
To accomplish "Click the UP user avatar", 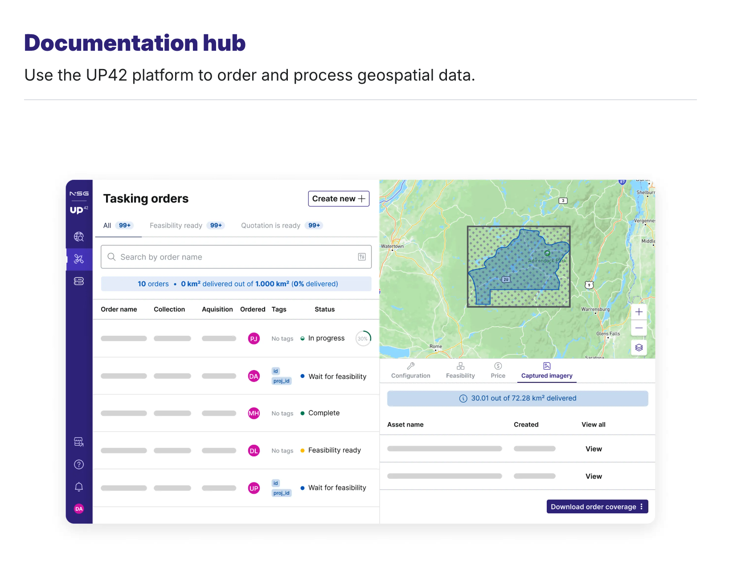I will point(254,488).
